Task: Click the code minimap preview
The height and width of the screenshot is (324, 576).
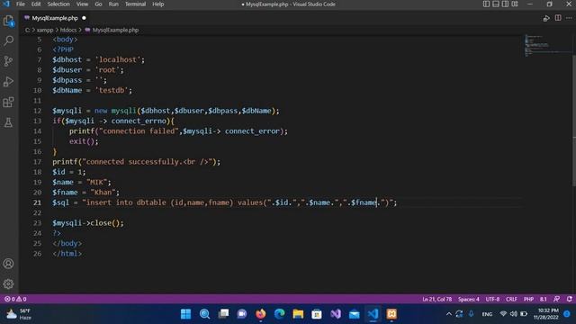Action: (546, 46)
